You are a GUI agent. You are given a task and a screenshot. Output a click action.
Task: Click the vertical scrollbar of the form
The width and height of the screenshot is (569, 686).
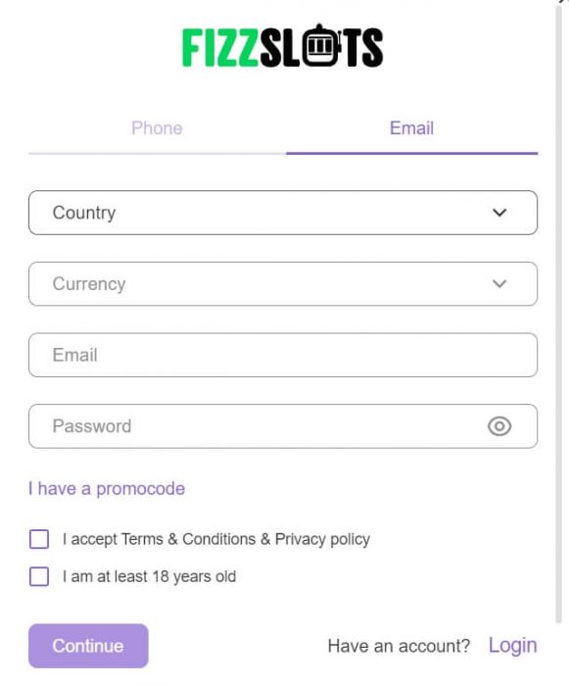[x=558, y=315]
